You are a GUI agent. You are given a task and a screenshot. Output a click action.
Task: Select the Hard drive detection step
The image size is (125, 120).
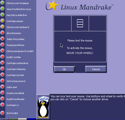click(17, 15)
